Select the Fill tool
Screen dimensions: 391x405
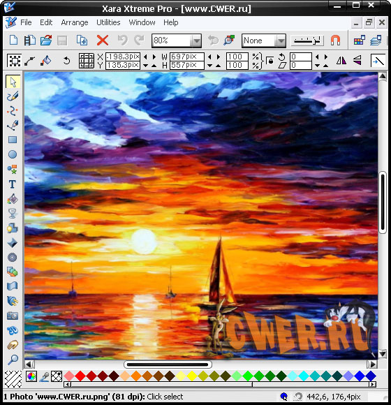tap(13, 199)
